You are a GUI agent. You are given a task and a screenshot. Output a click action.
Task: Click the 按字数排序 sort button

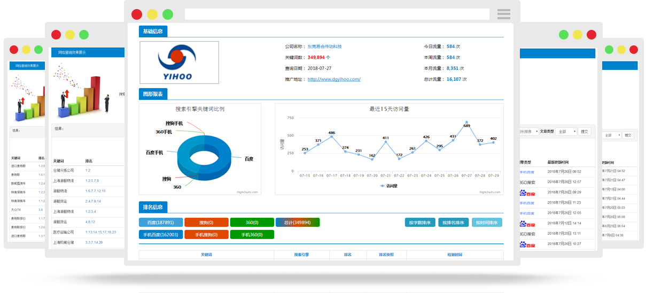(x=420, y=223)
